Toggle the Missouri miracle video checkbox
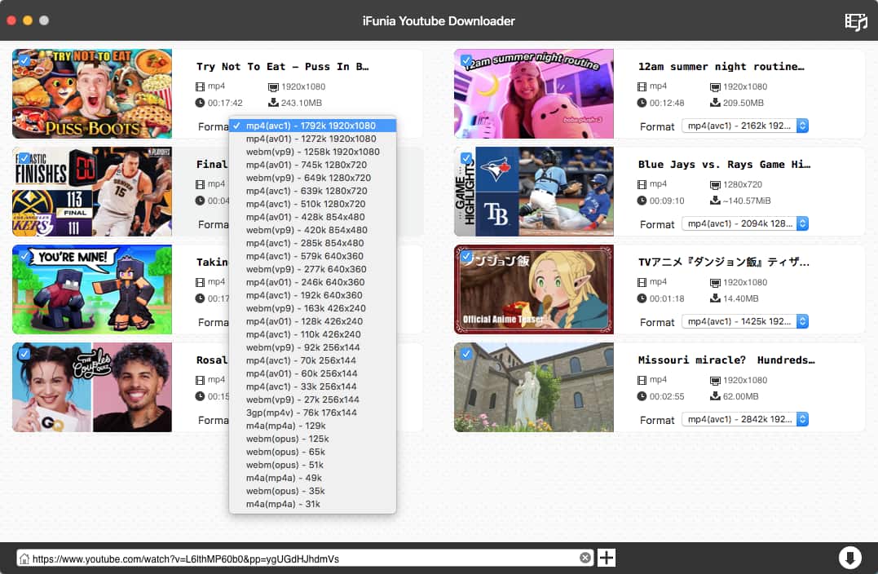The width and height of the screenshot is (878, 574). click(x=466, y=354)
